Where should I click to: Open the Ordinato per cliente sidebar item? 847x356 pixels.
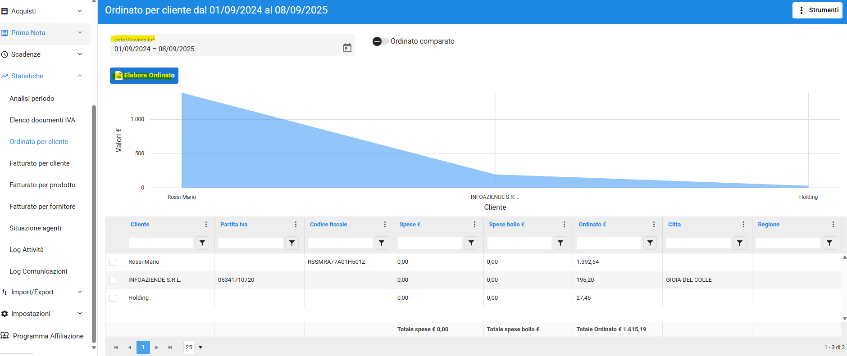coord(39,142)
